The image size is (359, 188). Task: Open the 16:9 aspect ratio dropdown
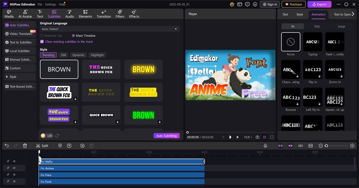(x=248, y=137)
